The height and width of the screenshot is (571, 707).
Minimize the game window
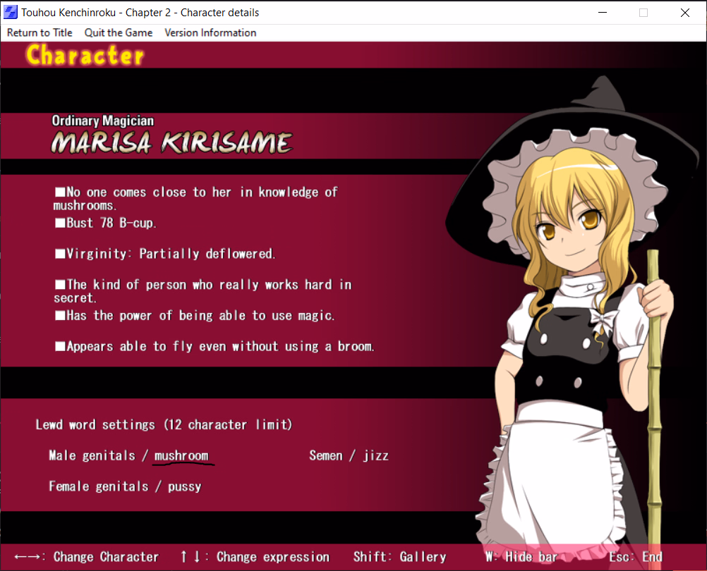(x=602, y=13)
